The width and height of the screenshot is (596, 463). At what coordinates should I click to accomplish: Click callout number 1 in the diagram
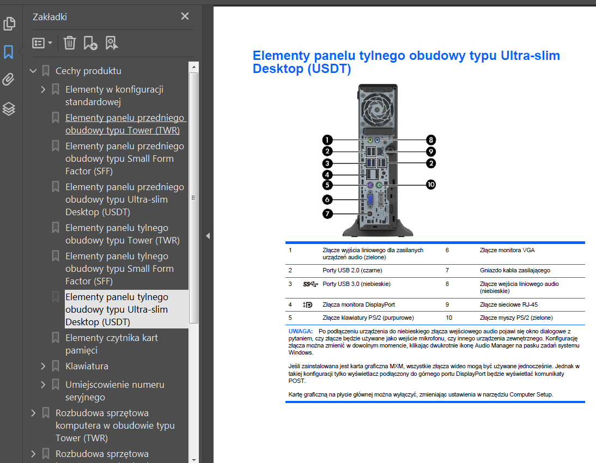[327, 140]
